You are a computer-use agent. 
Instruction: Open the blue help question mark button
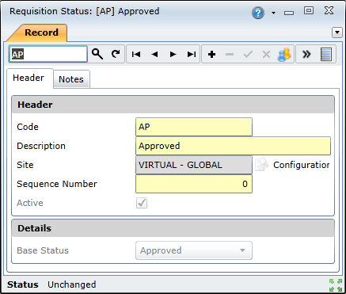(x=258, y=13)
